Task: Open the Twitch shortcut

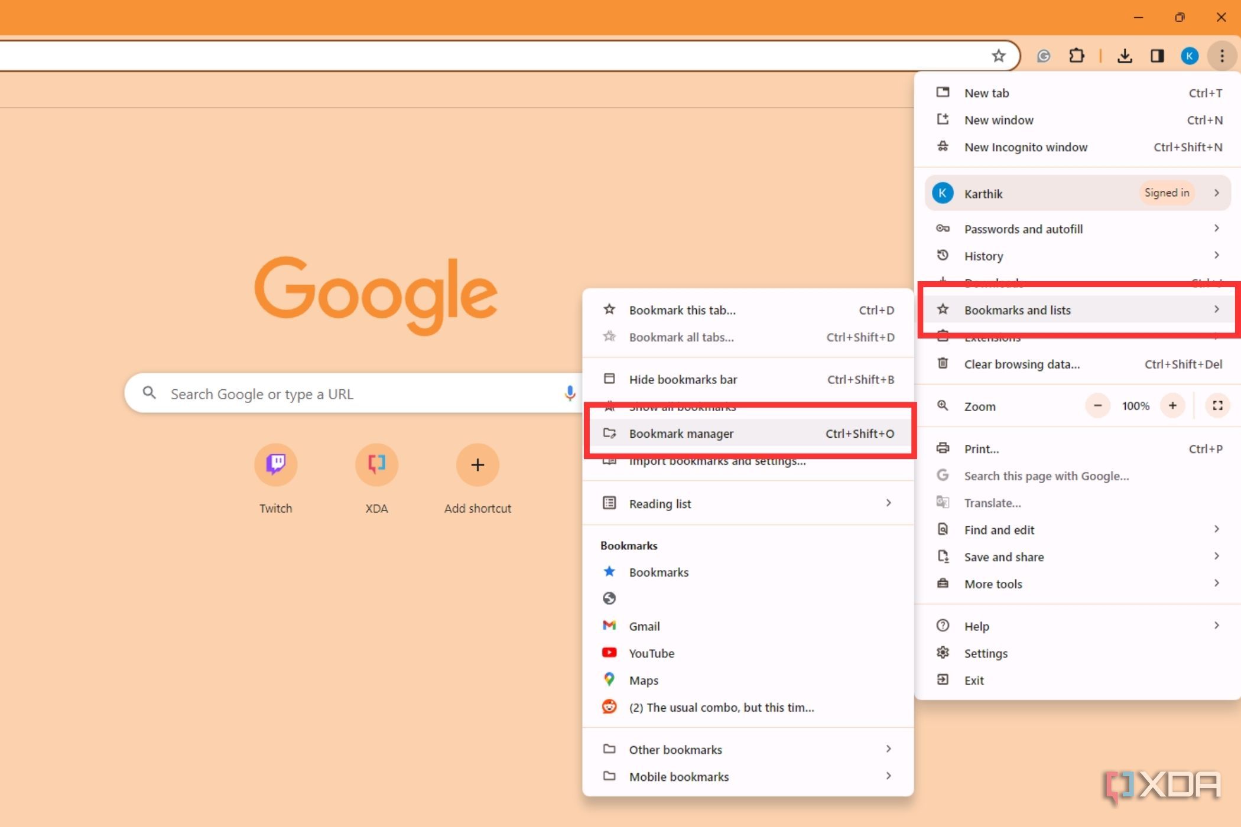Action: pyautogui.click(x=275, y=465)
